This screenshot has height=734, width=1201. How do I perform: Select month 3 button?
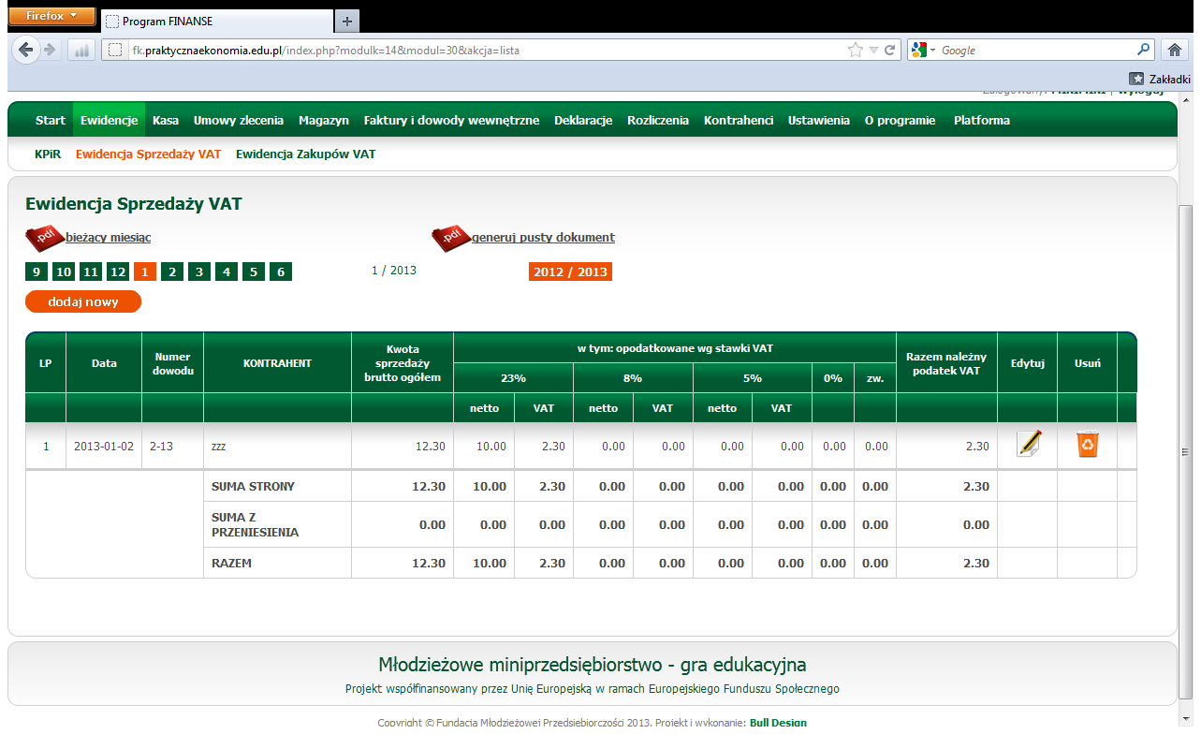click(199, 272)
